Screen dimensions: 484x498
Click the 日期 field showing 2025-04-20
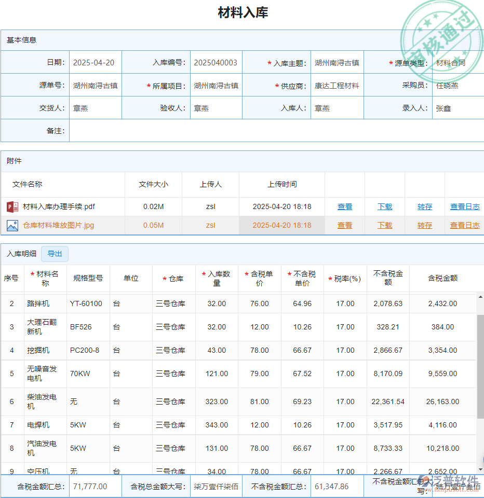click(x=94, y=63)
